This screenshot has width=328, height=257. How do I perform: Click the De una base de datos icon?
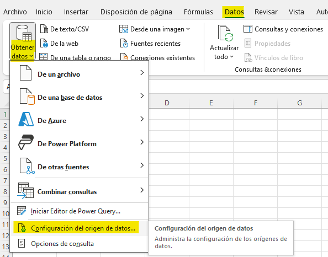(27, 97)
